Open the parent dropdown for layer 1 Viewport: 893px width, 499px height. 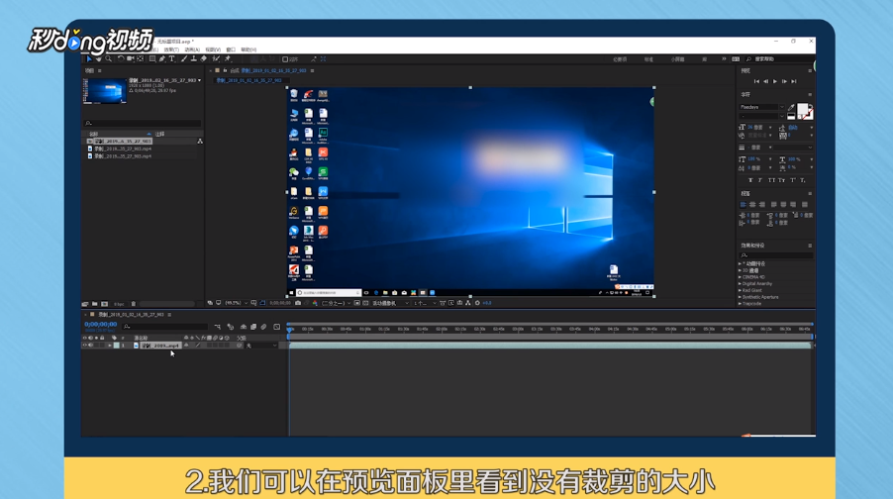click(x=261, y=346)
